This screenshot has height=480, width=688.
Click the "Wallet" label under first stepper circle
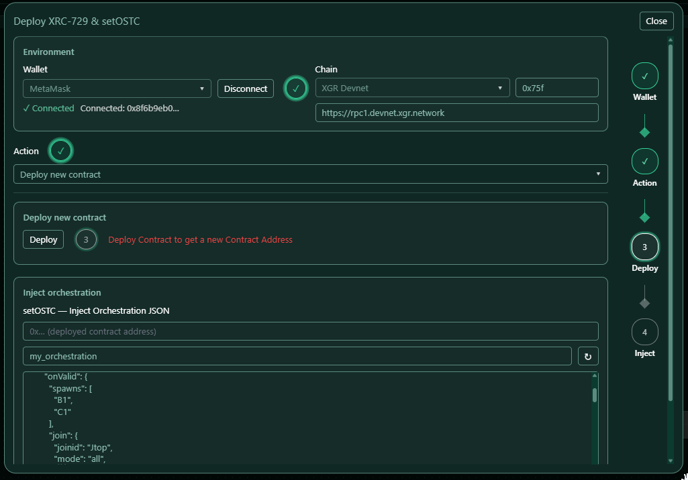coord(644,97)
